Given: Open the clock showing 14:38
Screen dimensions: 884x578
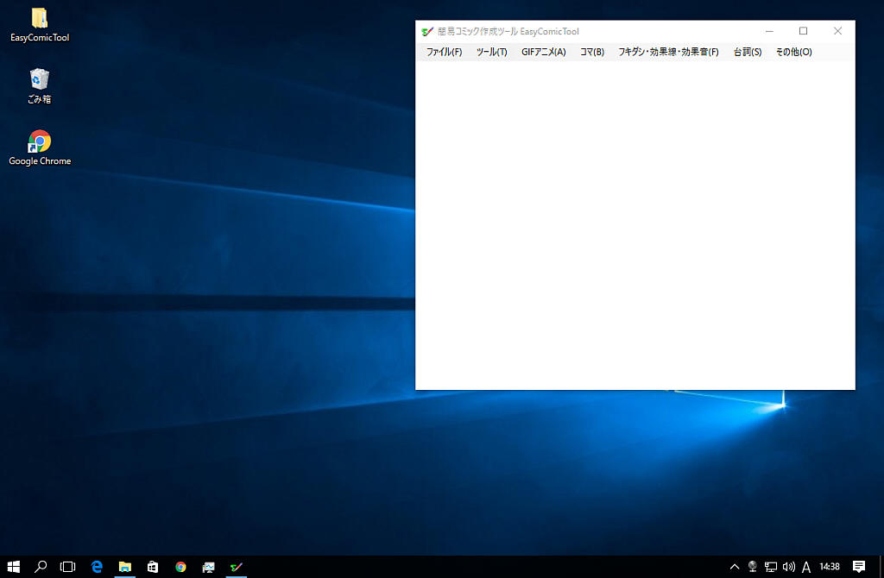Looking at the screenshot, I should click(x=830, y=567).
